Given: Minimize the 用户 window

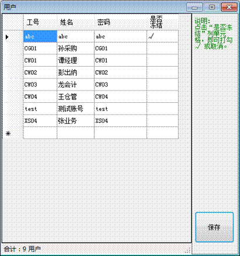Looking at the screenshot, I should [x=194, y=8].
